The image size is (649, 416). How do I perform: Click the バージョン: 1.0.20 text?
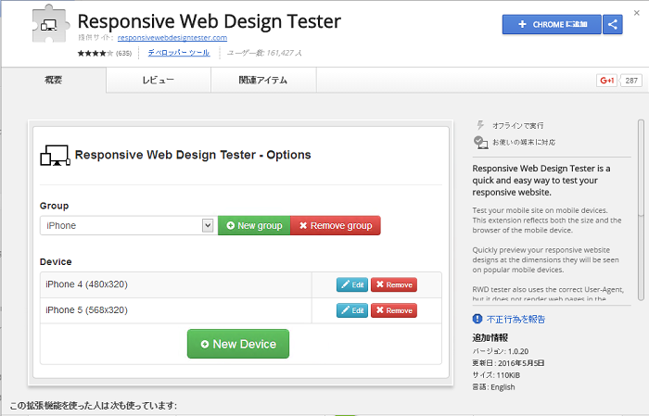coord(501,351)
